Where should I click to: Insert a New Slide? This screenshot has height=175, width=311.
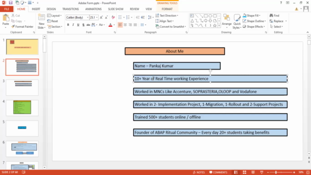click(41, 21)
